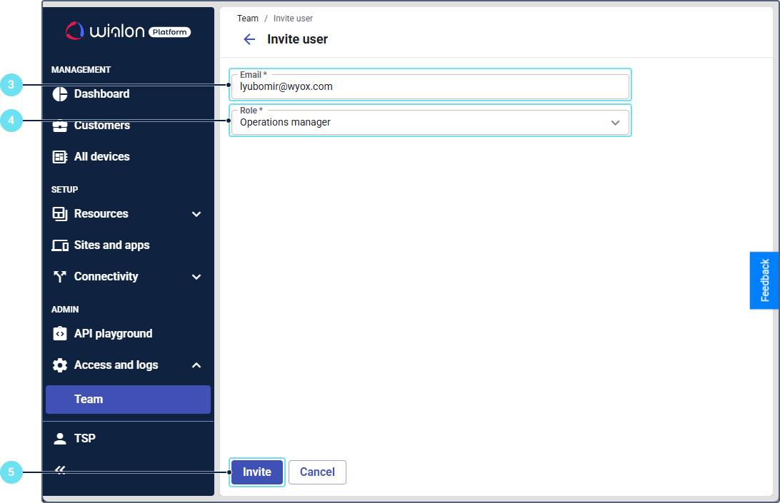Click the All devices grid icon
This screenshot has height=503, width=780.
60,156
